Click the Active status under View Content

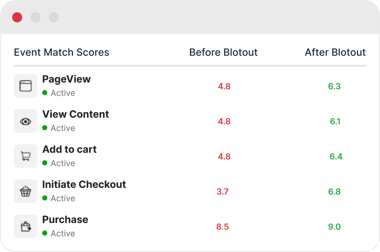pos(63,128)
